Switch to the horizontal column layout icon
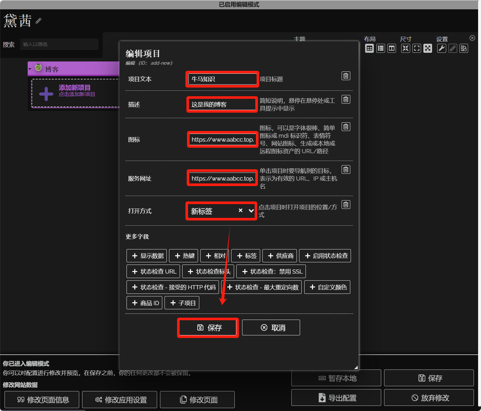The image size is (481, 411). (391, 49)
